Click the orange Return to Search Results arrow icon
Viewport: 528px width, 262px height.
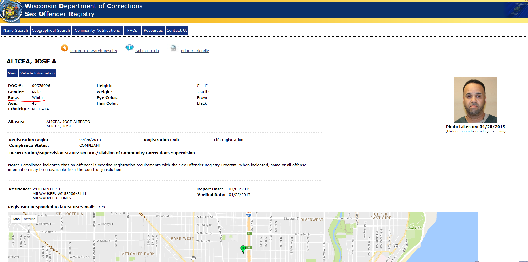pos(65,48)
